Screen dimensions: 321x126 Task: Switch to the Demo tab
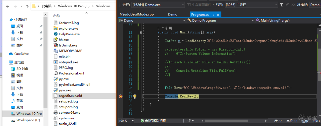pos(173,14)
